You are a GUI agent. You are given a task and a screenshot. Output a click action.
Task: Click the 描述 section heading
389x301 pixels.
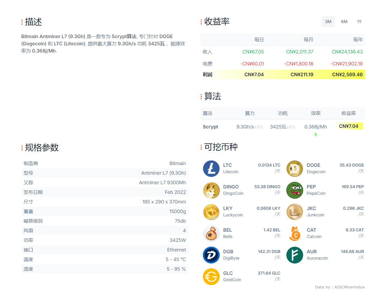(33, 22)
